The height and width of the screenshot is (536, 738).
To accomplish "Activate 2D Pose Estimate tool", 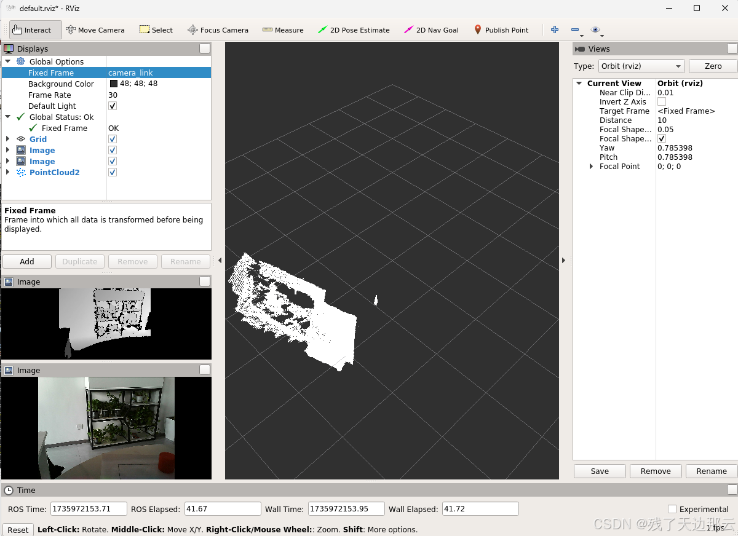I will pyautogui.click(x=354, y=30).
